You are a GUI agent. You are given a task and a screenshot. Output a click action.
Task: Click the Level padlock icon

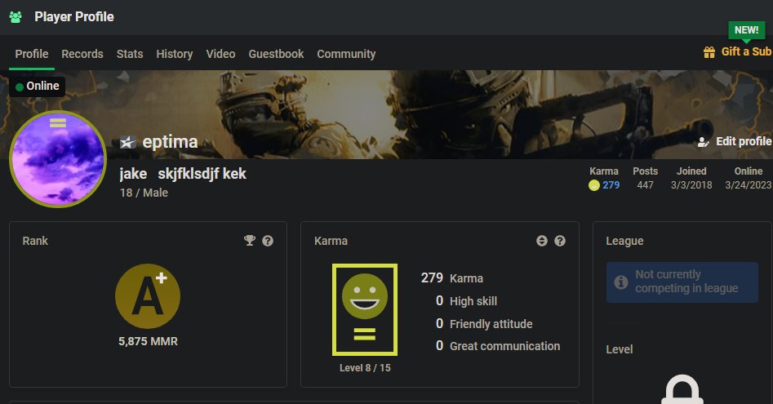tap(682, 389)
